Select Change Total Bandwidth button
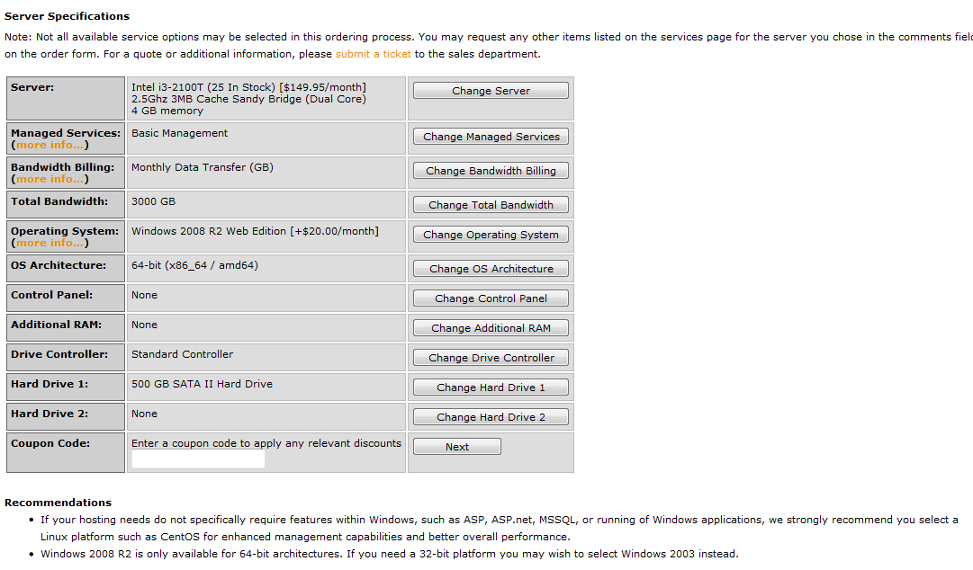 tap(491, 205)
